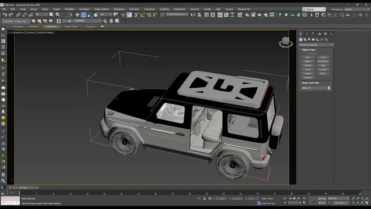Screen dimensions: 371x209
Task: Select the Select and Rotate tool
Action: 83,15
